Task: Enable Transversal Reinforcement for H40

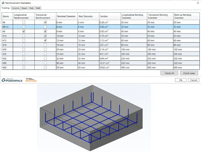Action: (45, 63)
